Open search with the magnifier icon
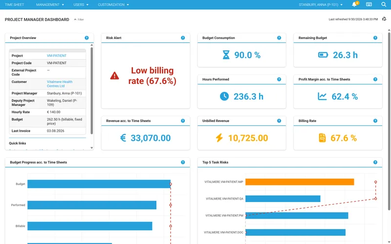This screenshot has height=244, width=391. coord(384,4)
